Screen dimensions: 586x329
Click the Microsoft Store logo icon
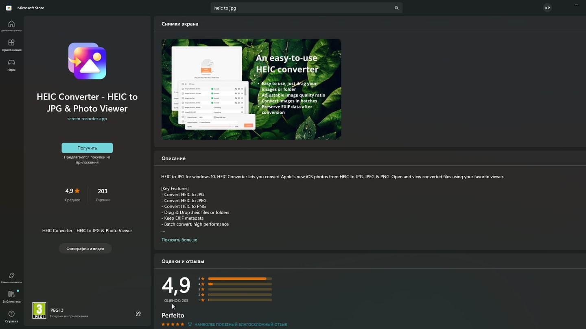[9, 8]
